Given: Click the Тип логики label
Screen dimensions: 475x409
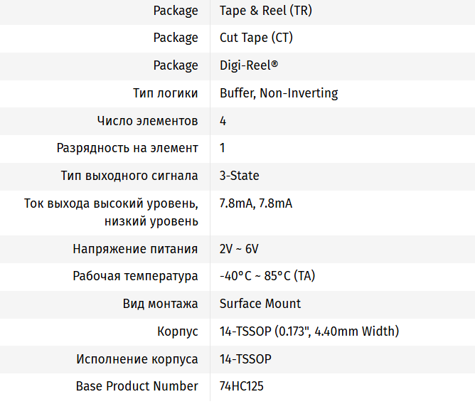Looking at the screenshot, I should tap(165, 93).
